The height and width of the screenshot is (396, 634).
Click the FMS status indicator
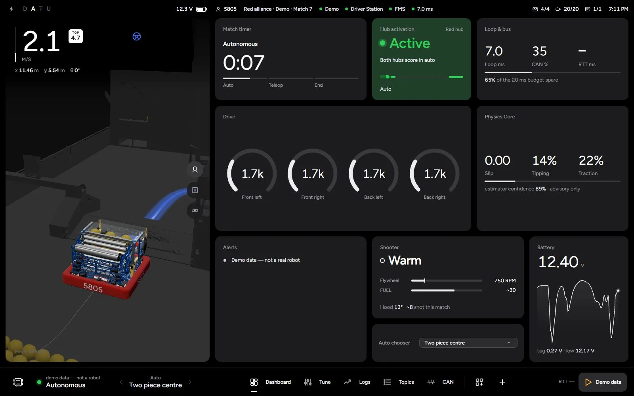click(397, 9)
